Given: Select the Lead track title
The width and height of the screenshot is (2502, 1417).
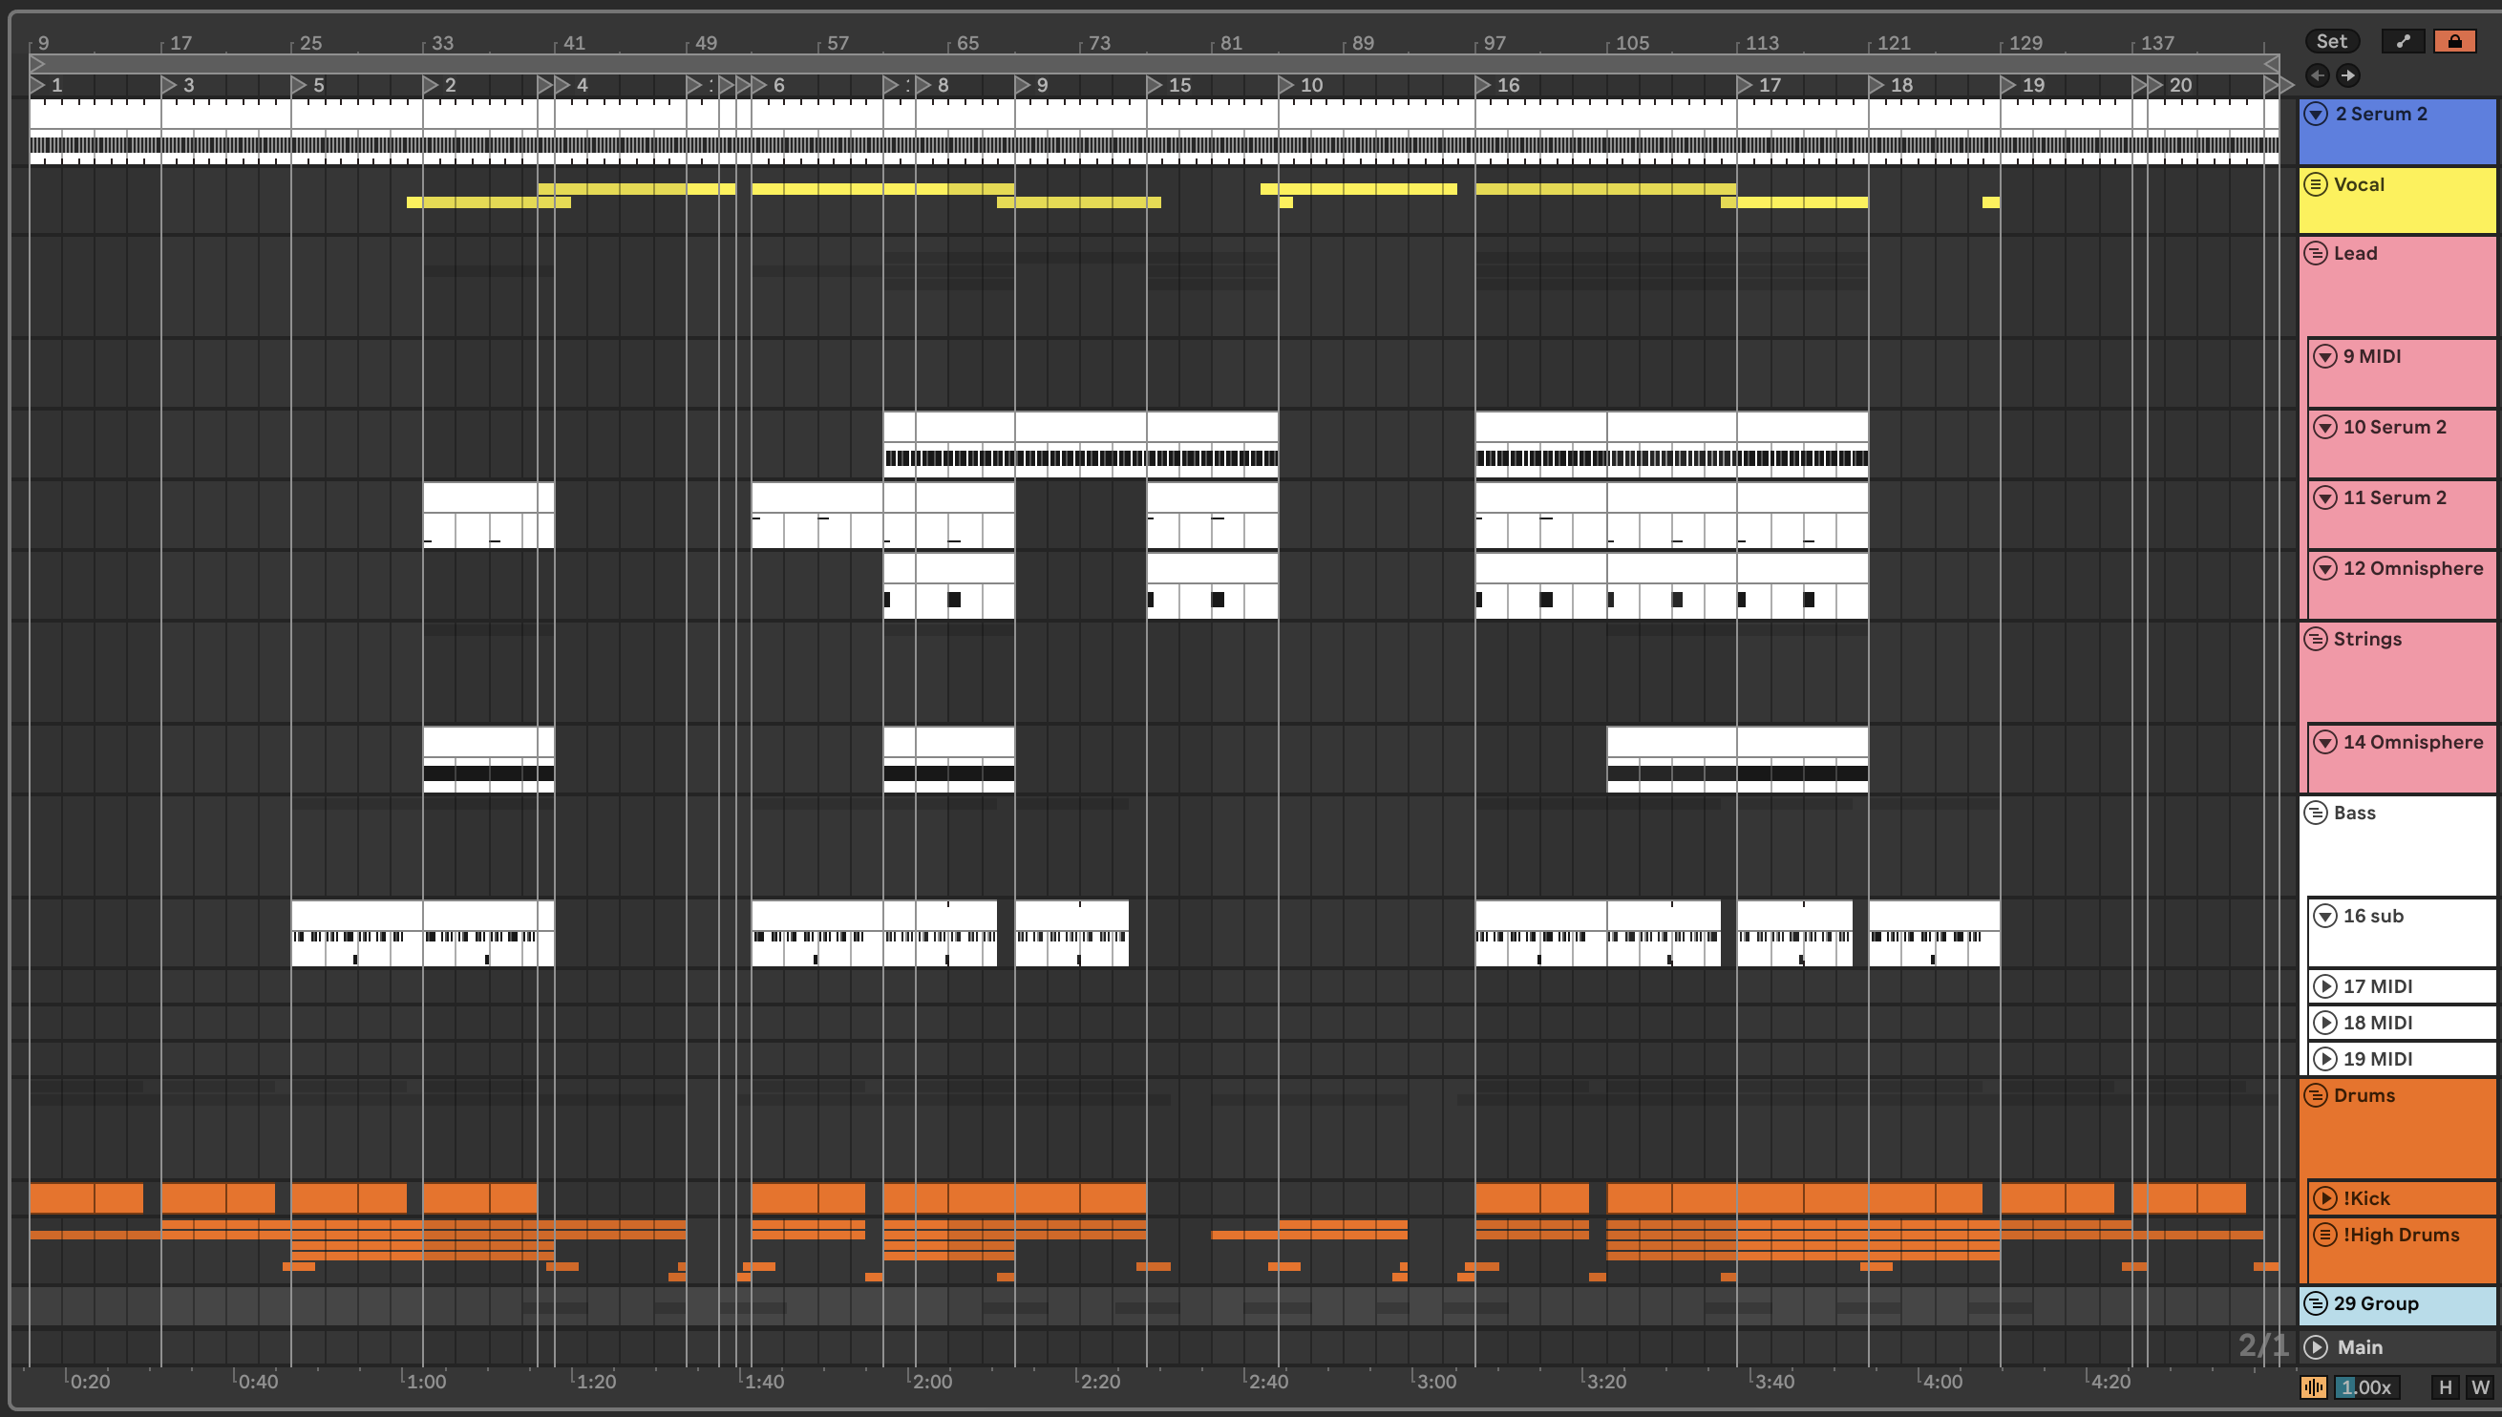Looking at the screenshot, I should point(2355,253).
